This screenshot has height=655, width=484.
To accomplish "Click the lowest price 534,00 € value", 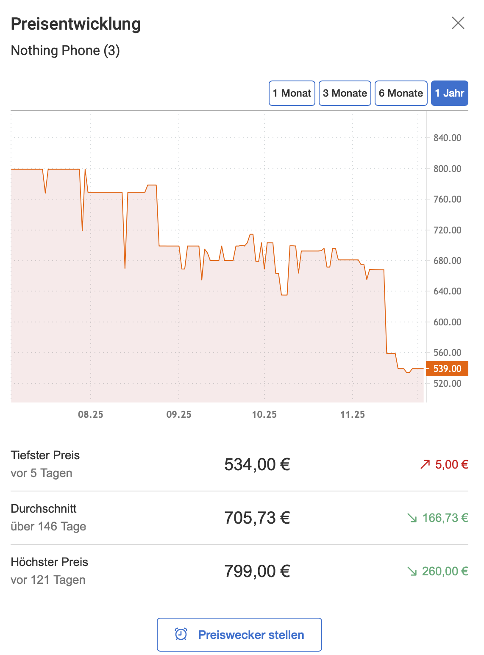I will pyautogui.click(x=257, y=465).
